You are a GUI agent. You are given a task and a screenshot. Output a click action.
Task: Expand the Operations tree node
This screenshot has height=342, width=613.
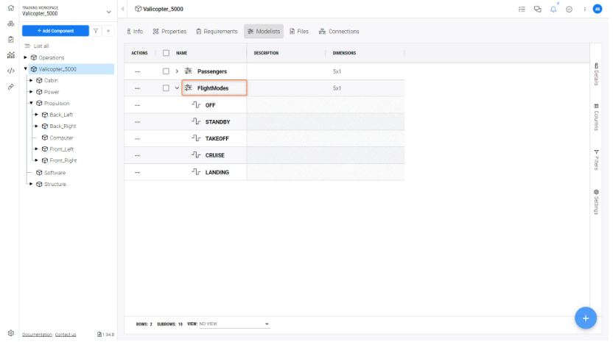tap(26, 58)
